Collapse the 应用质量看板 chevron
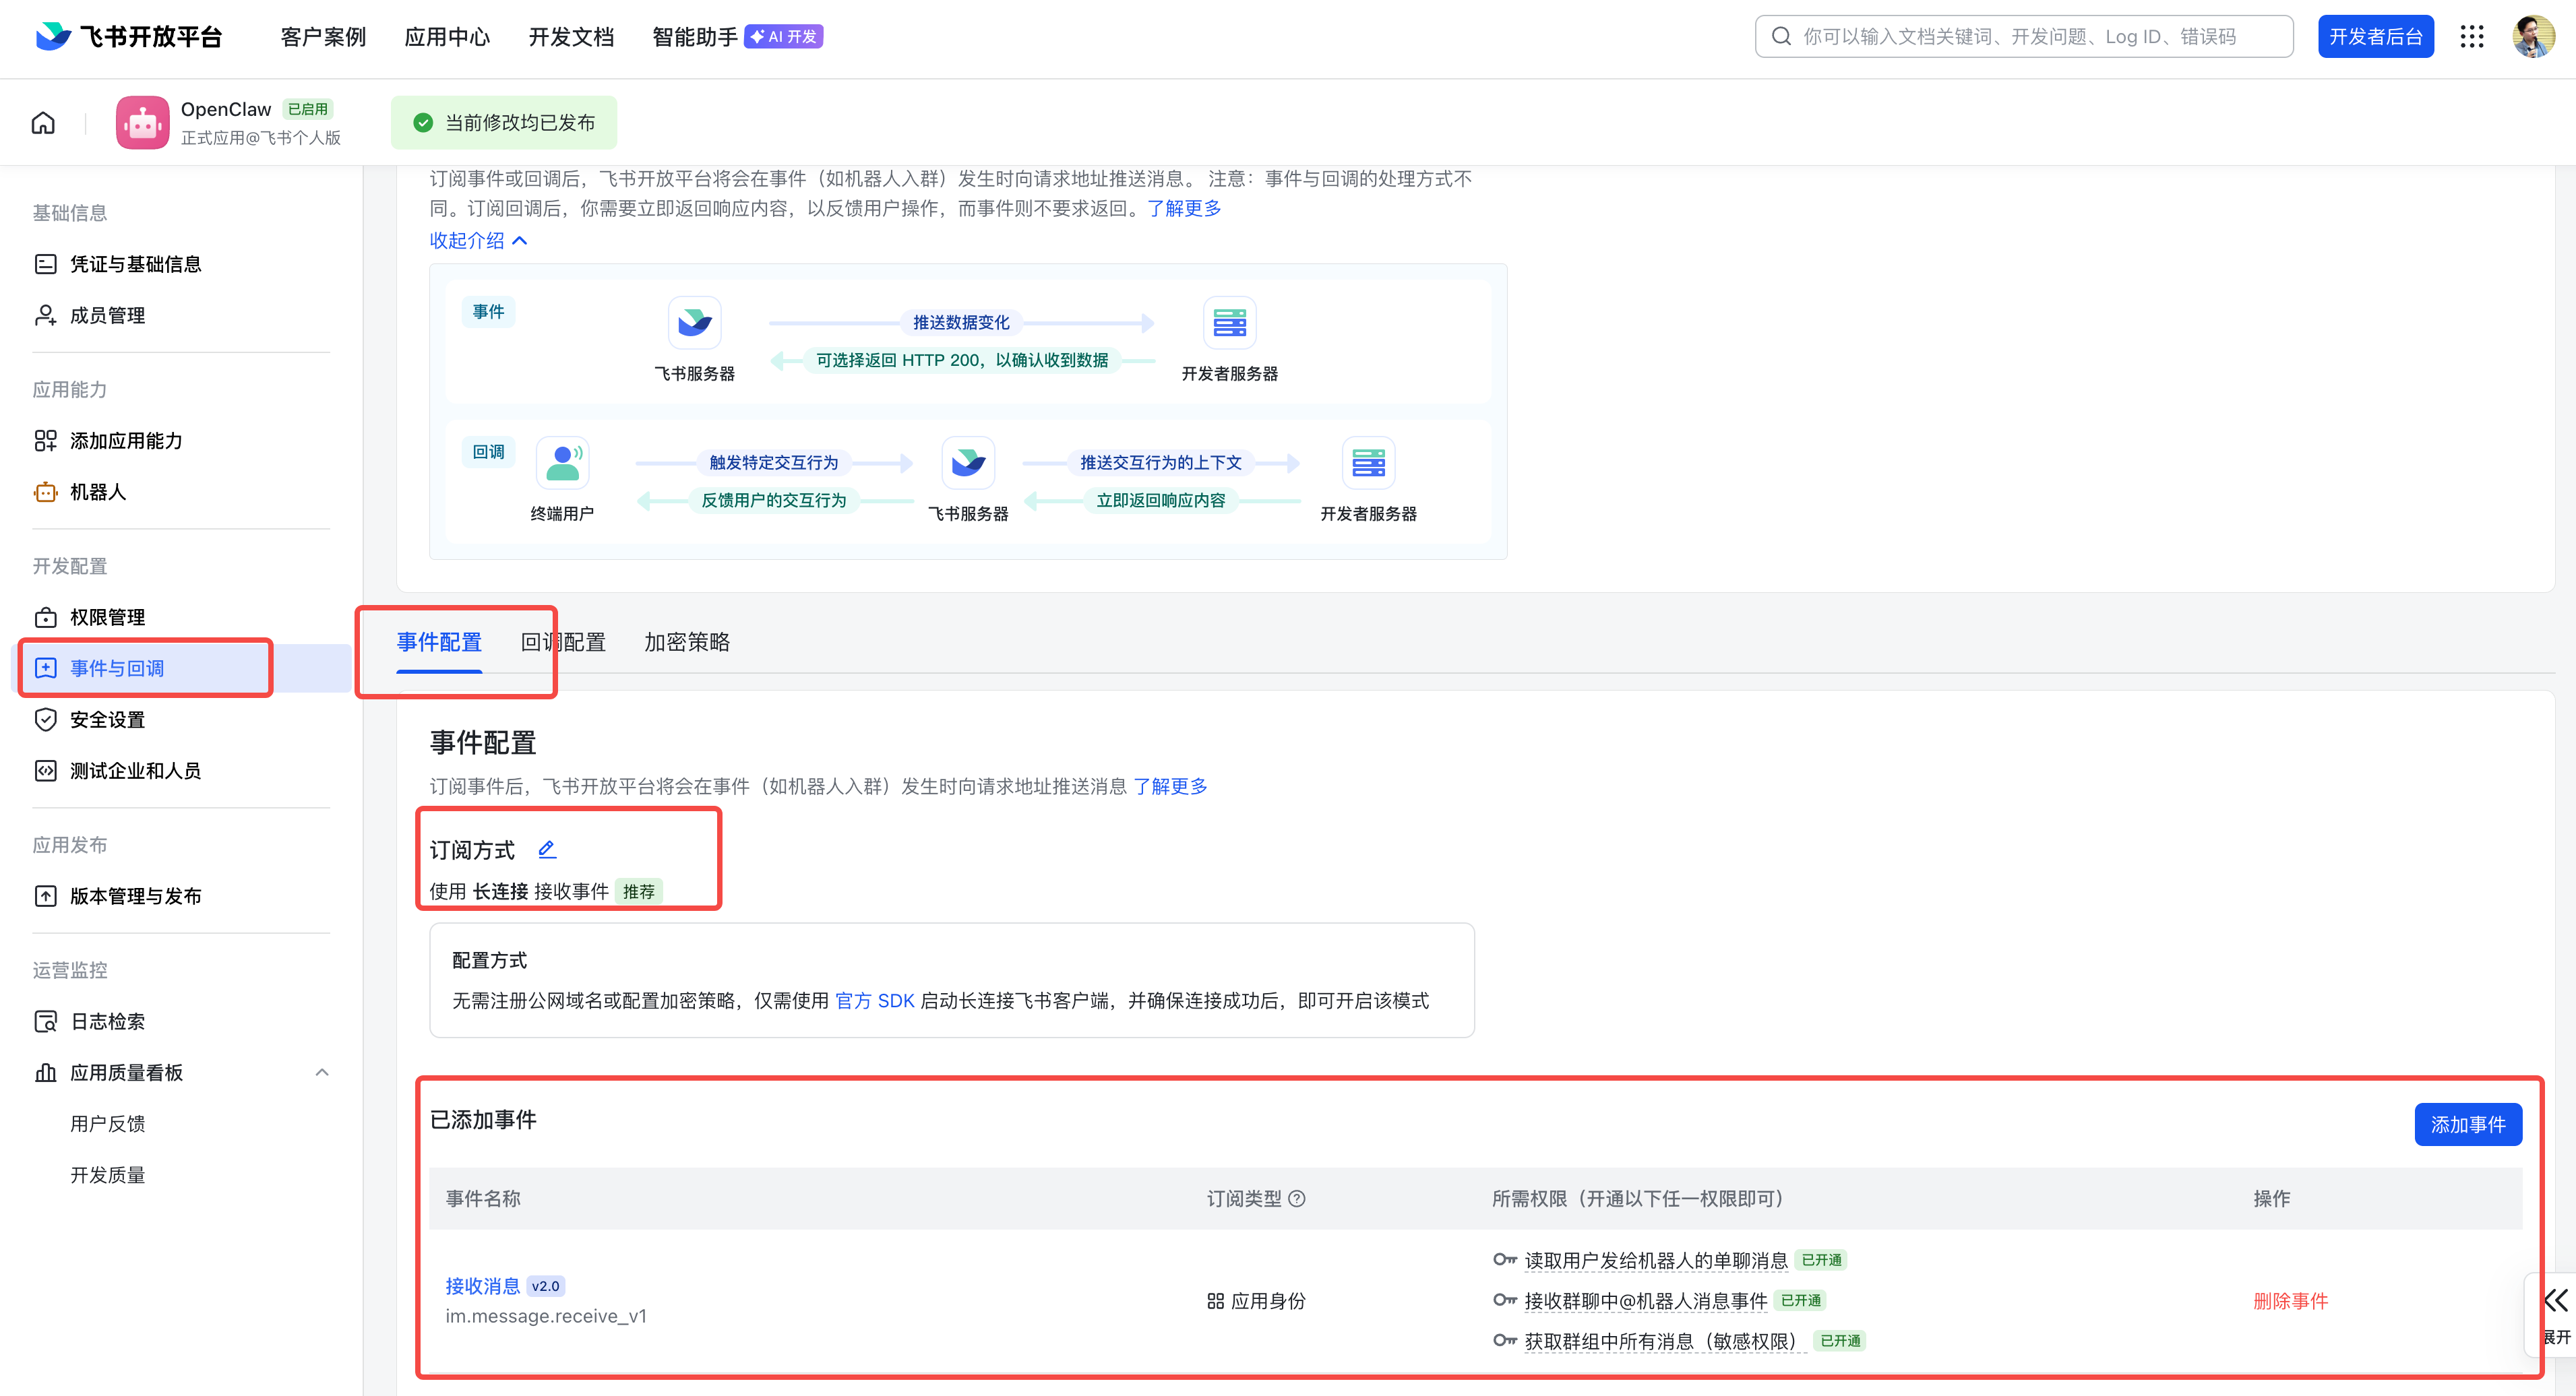The image size is (2576, 1396). 321,1072
